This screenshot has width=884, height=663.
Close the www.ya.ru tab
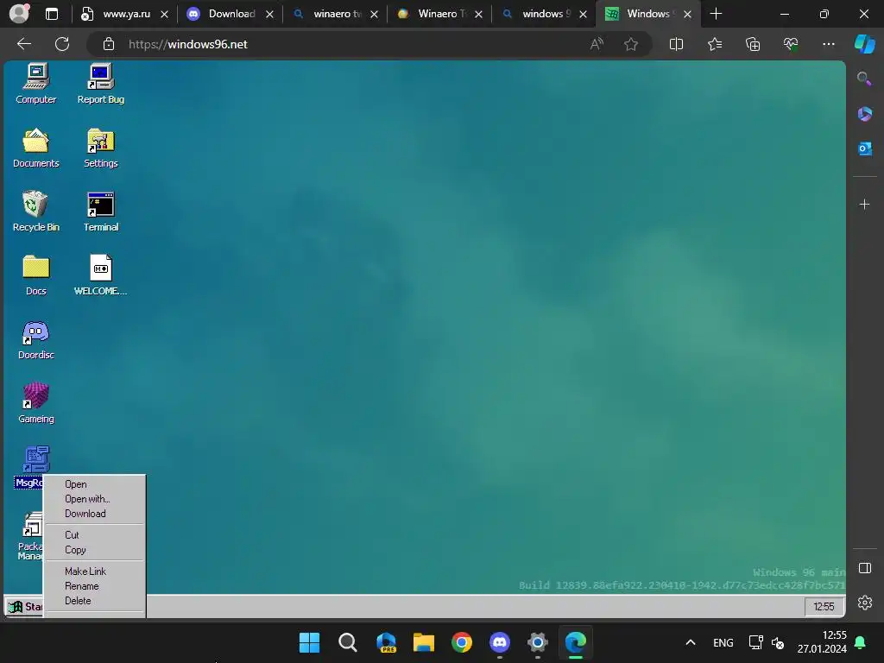pos(164,14)
